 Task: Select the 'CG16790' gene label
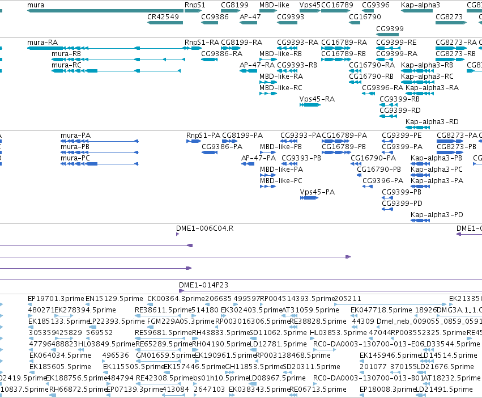[365, 17]
